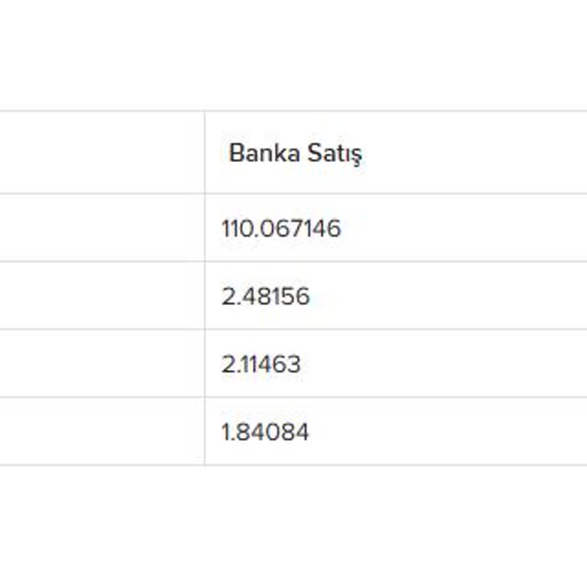Click the blank area above the table
The image size is (587, 587).
click(x=293, y=54)
